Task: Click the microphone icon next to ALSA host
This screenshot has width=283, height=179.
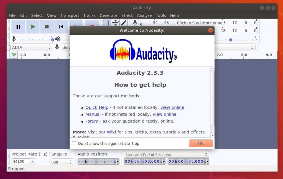Action: click(x=57, y=47)
